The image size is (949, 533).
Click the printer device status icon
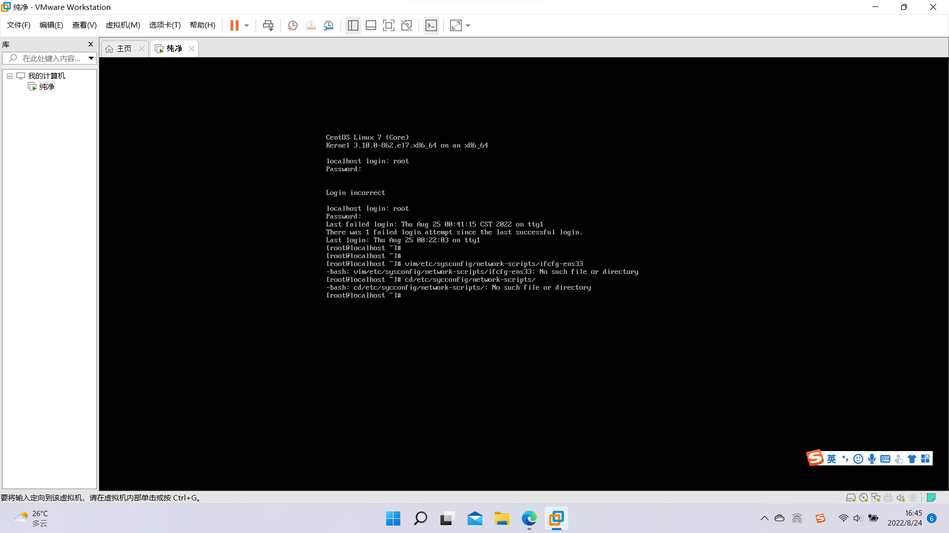click(x=888, y=498)
